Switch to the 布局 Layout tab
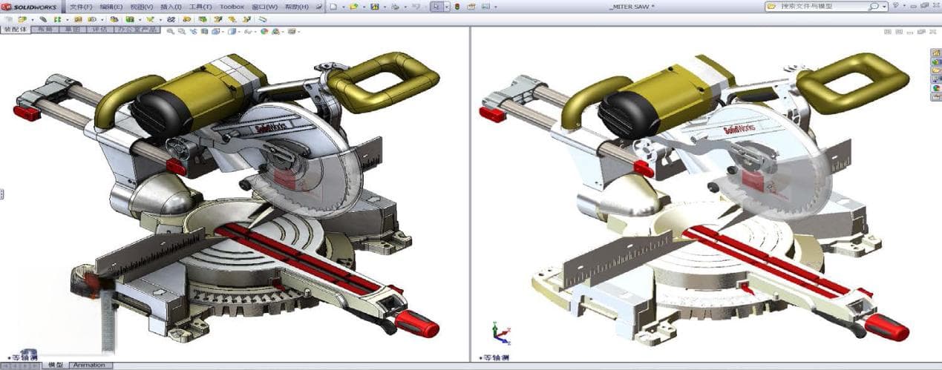 click(x=45, y=30)
